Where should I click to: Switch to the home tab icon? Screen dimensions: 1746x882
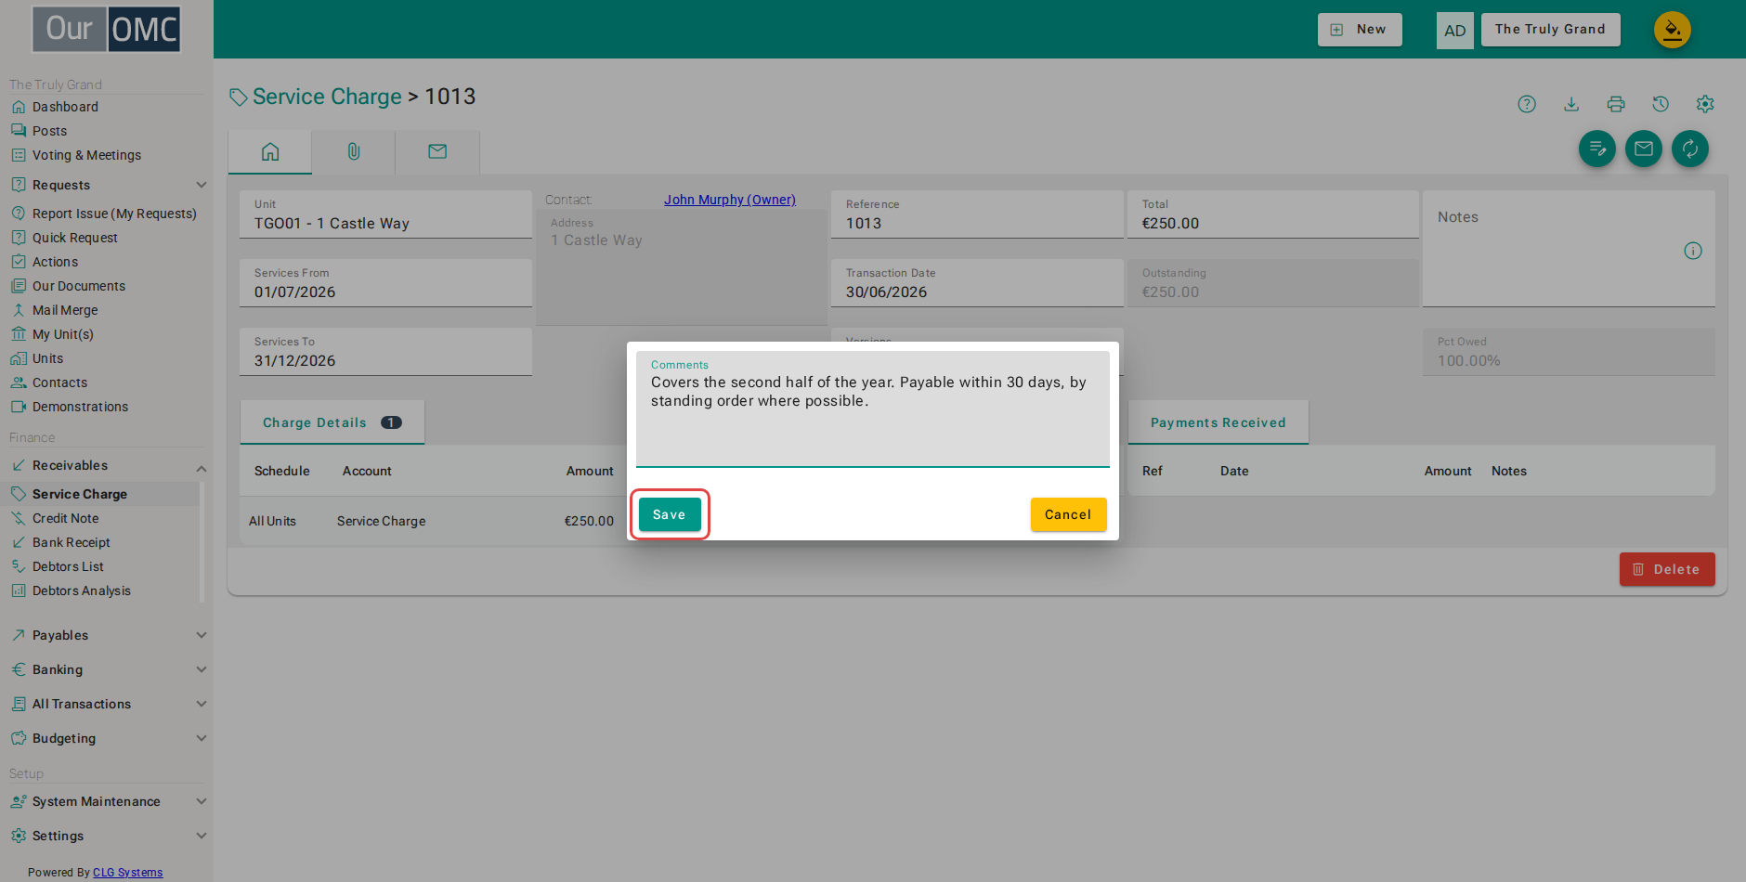[x=270, y=151]
